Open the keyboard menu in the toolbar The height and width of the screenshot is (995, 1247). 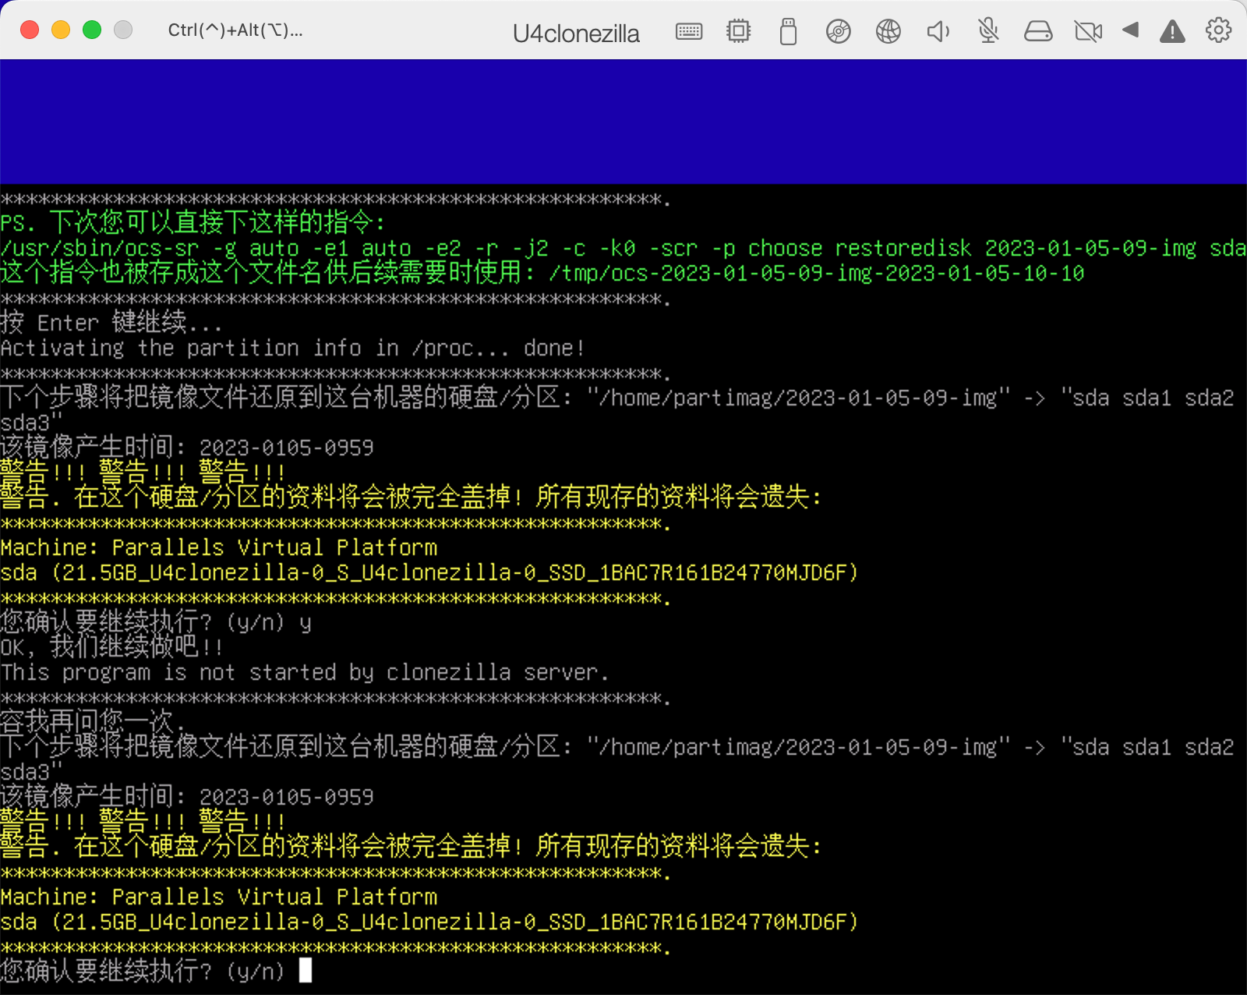689,31
